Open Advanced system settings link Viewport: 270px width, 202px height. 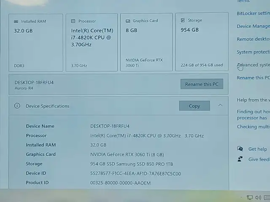pyautogui.click(x=254, y=65)
